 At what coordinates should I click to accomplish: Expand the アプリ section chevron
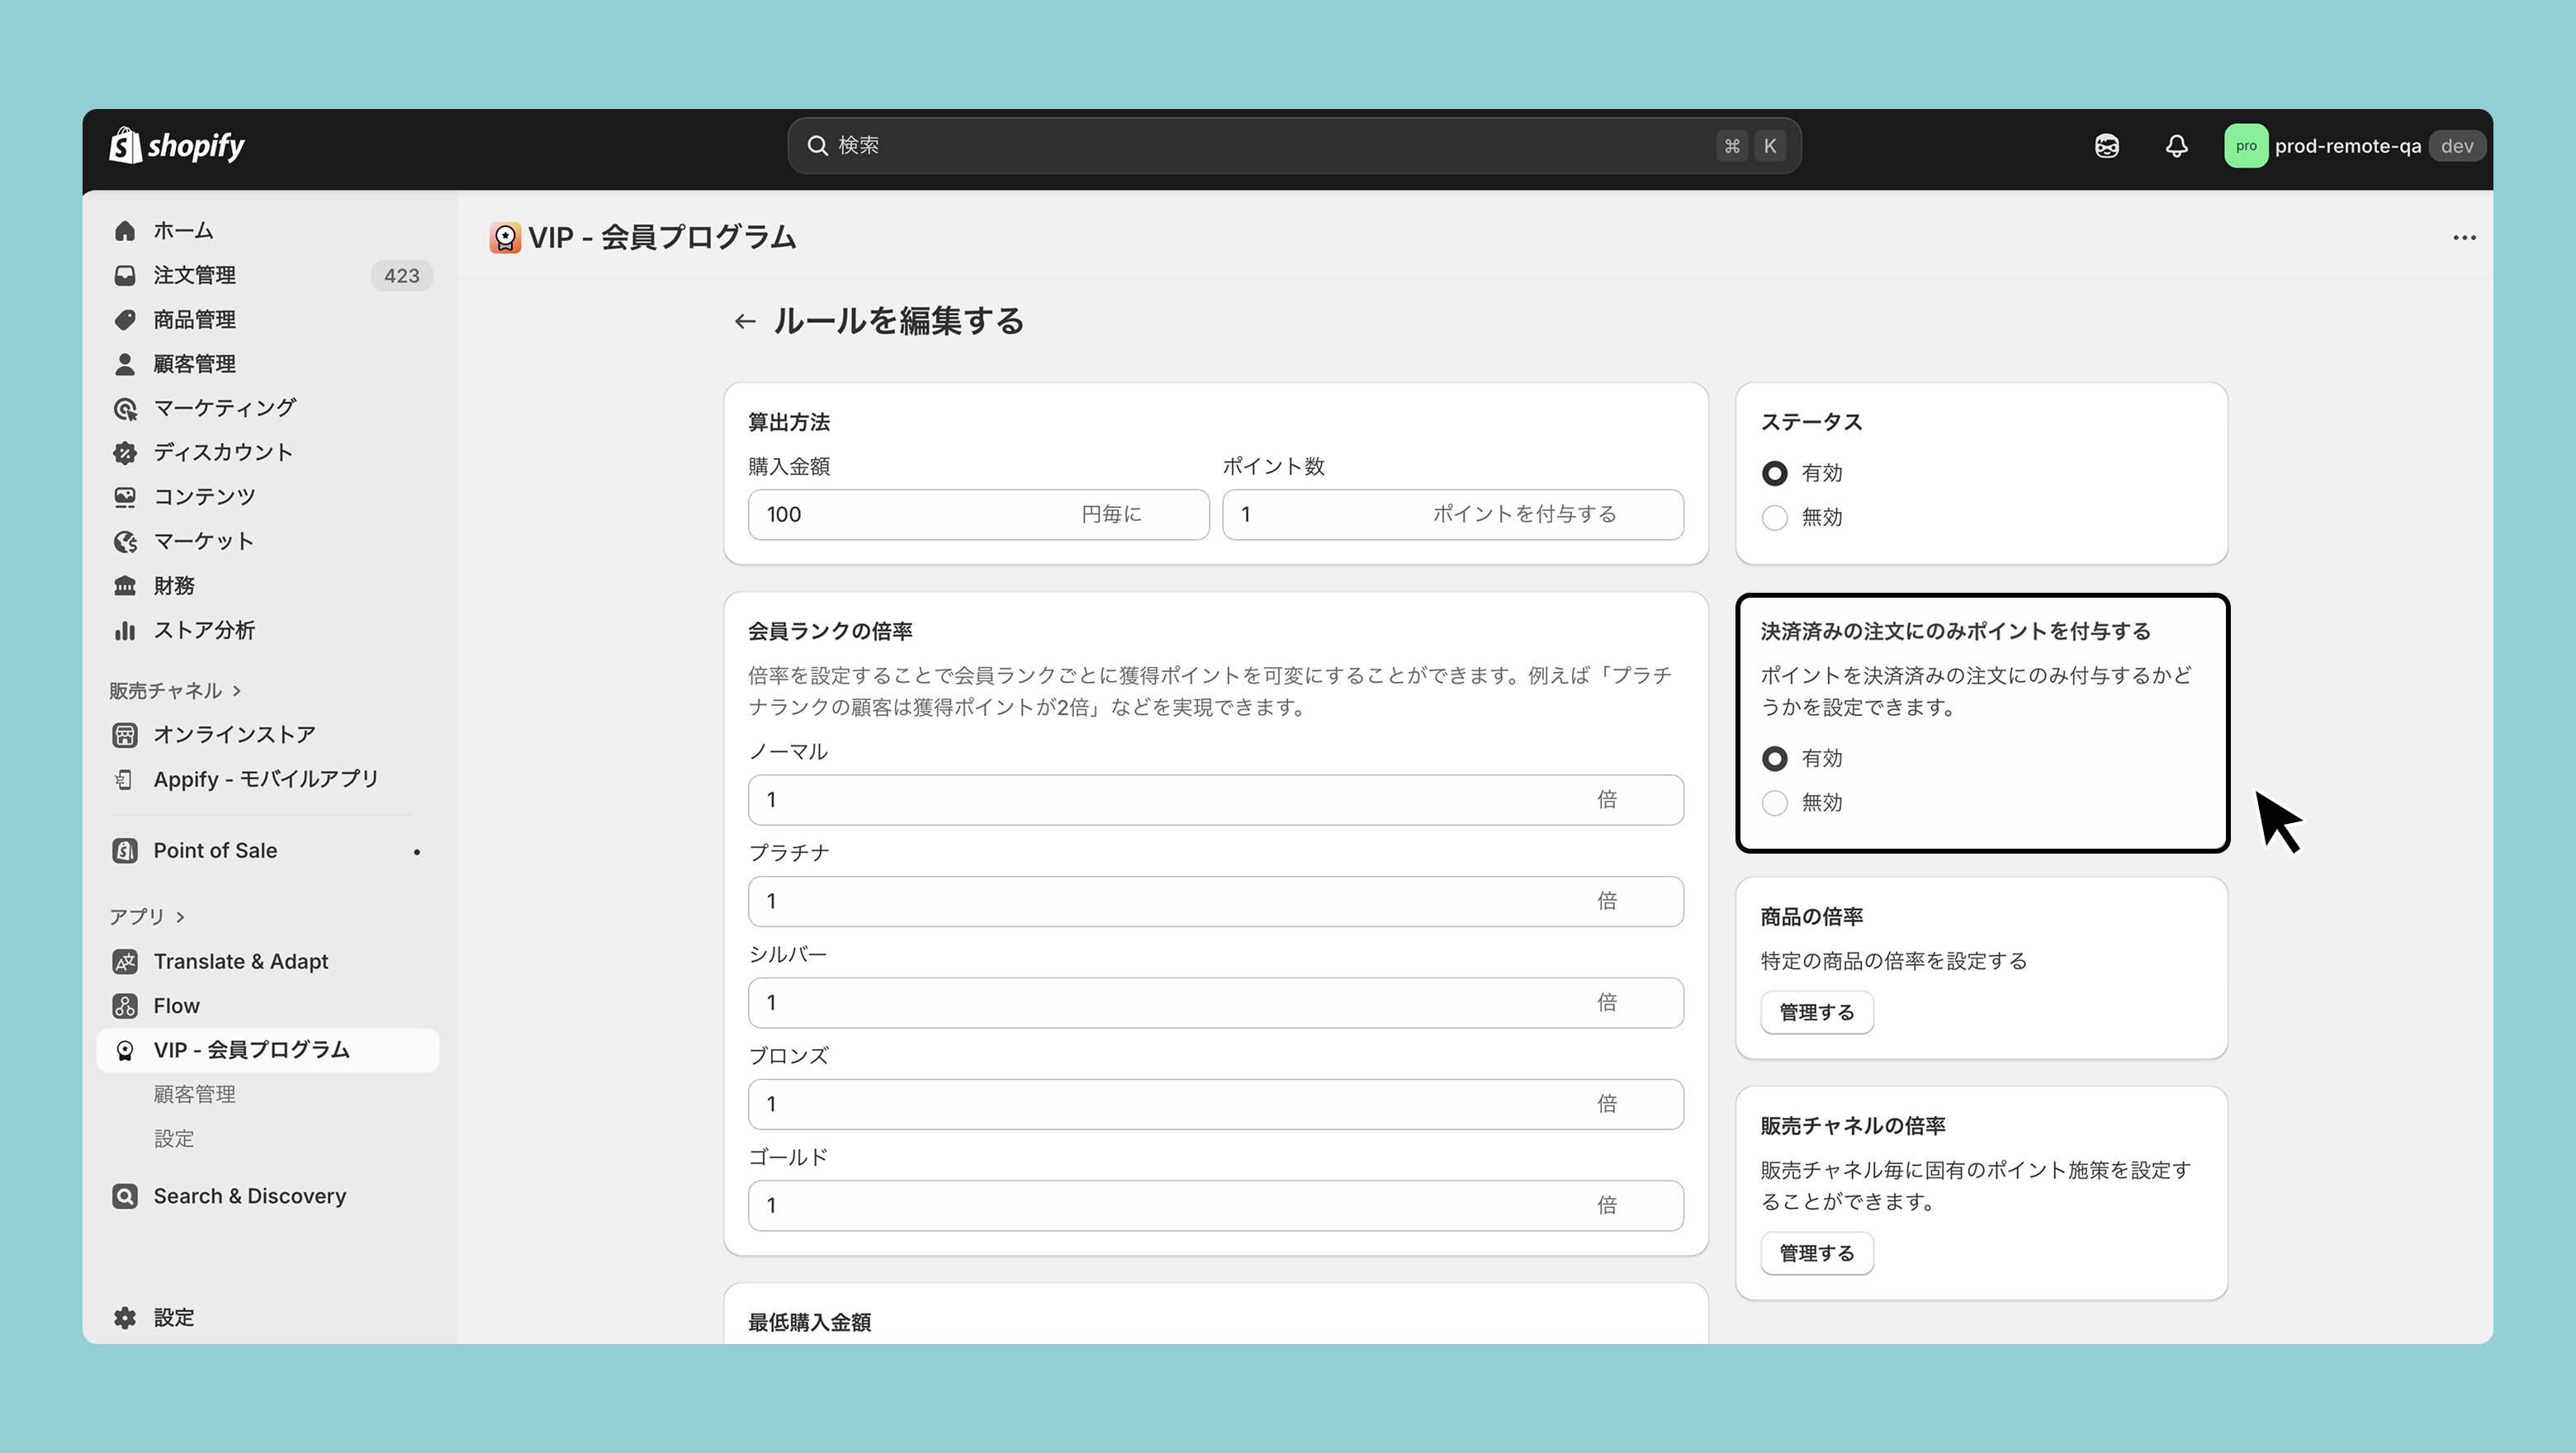(x=180, y=917)
